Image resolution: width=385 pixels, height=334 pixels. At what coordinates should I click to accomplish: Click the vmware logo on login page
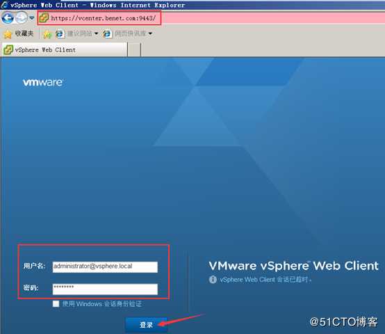pos(43,82)
